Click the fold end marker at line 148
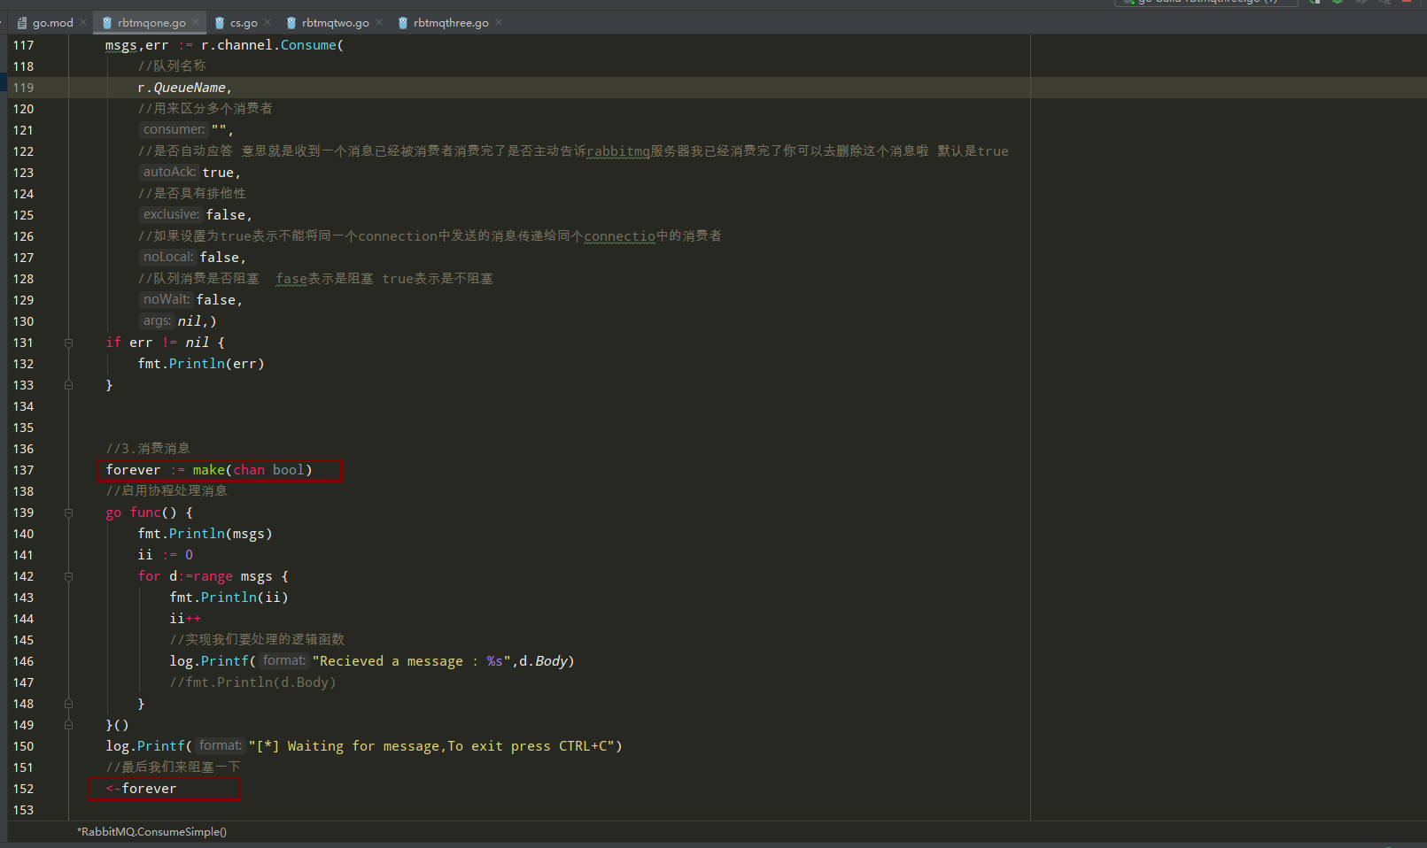 click(68, 704)
